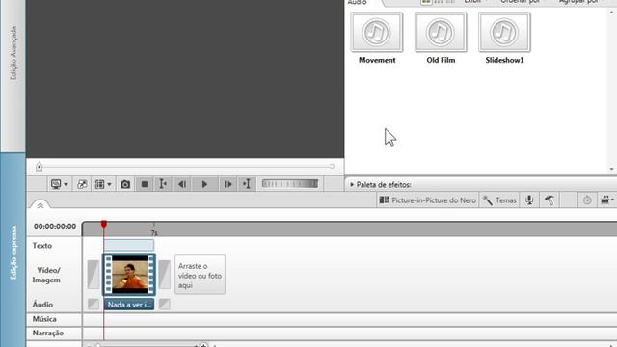Select the Old Film audio item
This screenshot has width=617, height=347.
[x=441, y=39]
